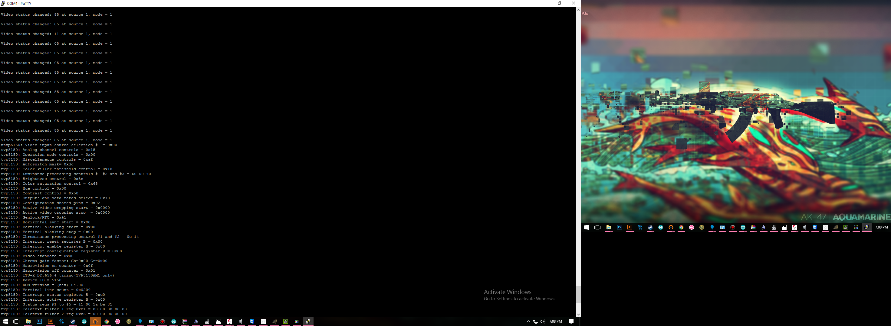The image size is (891, 326).
Task: Click "Brightness control = 0x3c" line
Action: pyautogui.click(x=42, y=179)
